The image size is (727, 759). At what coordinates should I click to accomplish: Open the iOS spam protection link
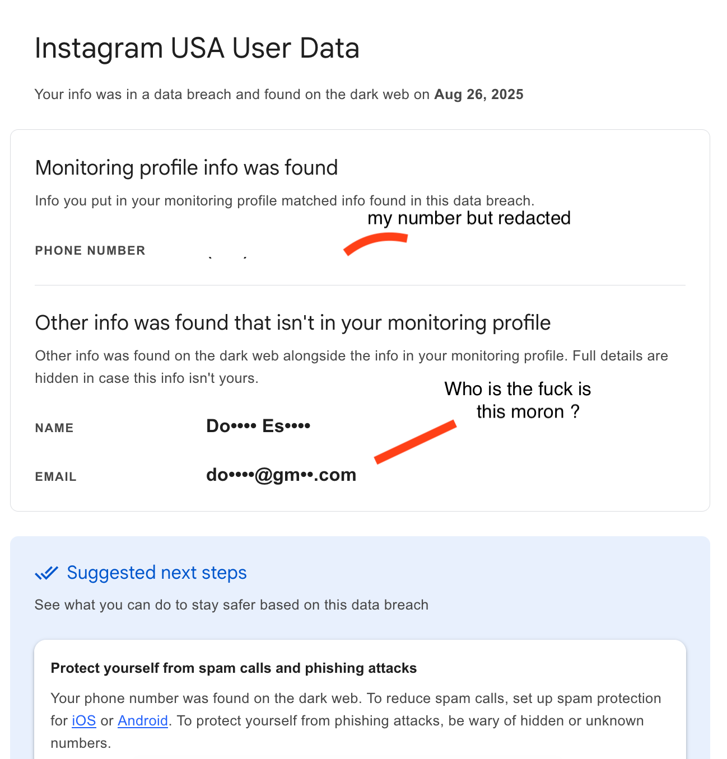(83, 721)
